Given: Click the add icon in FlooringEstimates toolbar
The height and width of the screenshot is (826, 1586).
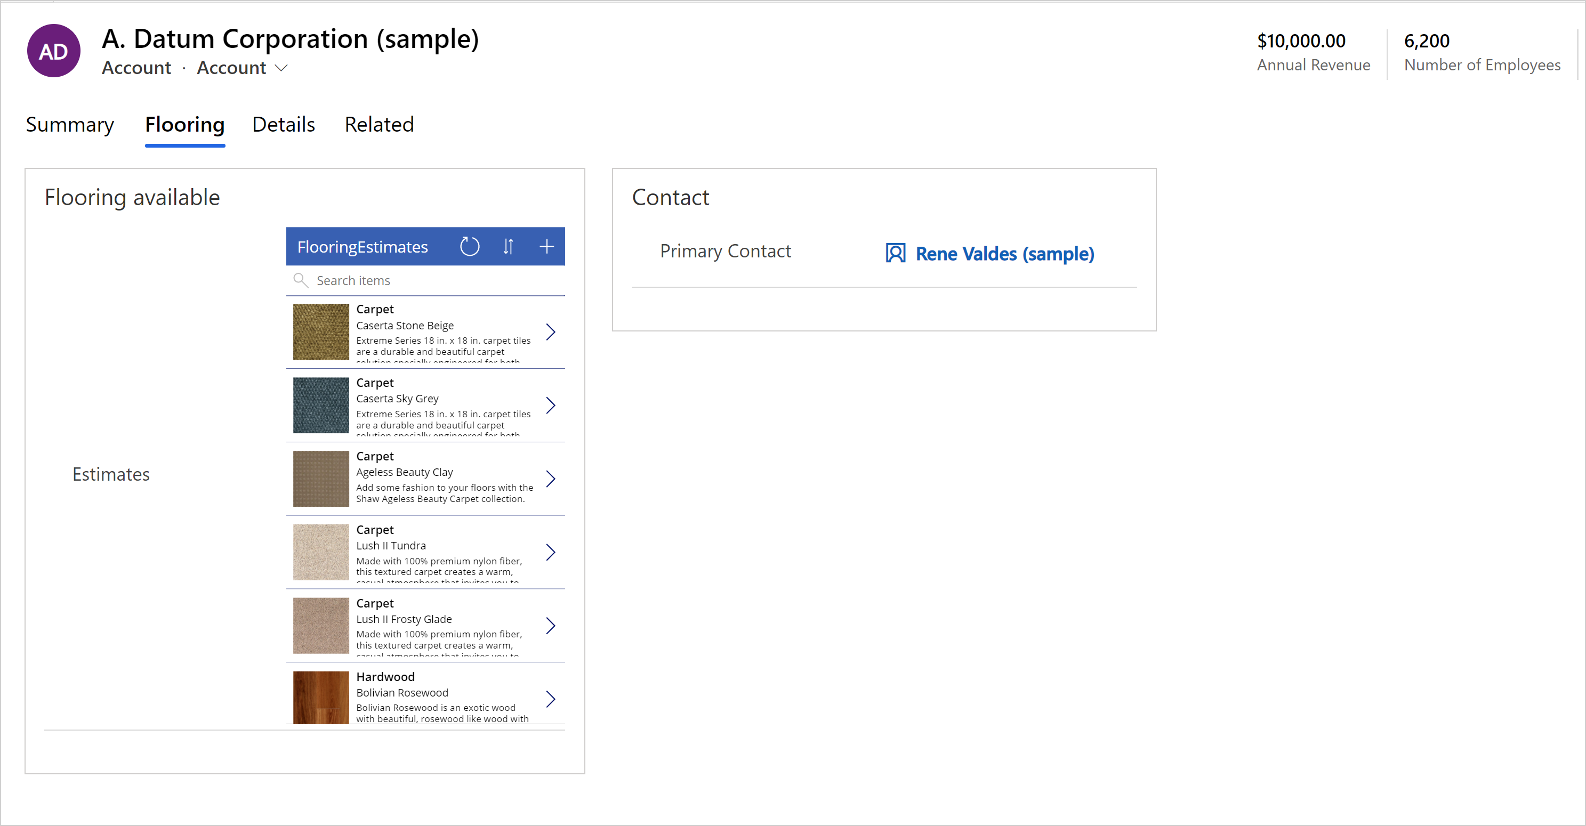Looking at the screenshot, I should tap(546, 245).
